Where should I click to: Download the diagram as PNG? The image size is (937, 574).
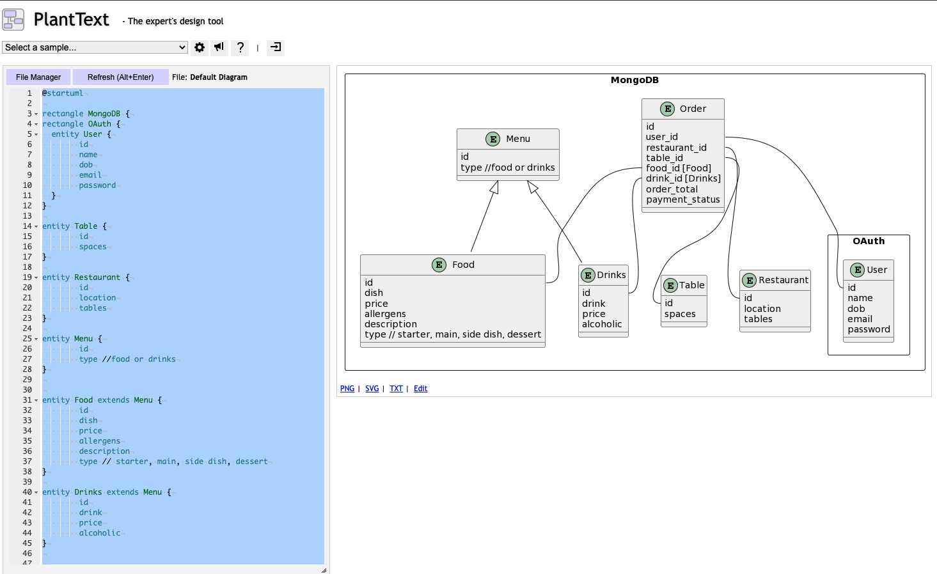[x=347, y=389]
